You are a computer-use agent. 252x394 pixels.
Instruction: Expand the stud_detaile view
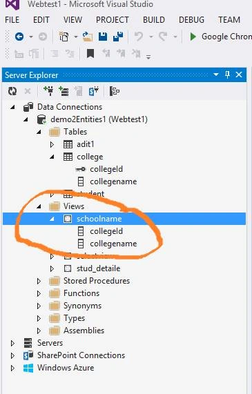point(52,268)
